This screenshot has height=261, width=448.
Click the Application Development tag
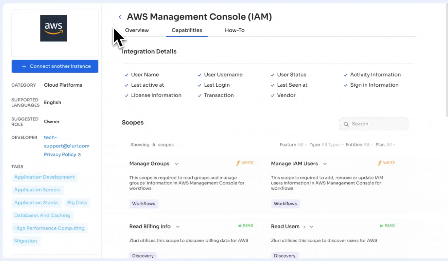(44, 177)
